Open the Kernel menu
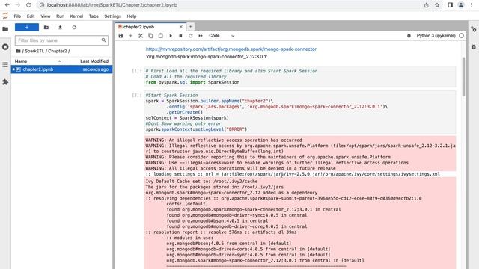The width and height of the screenshot is (479, 269). (76, 16)
